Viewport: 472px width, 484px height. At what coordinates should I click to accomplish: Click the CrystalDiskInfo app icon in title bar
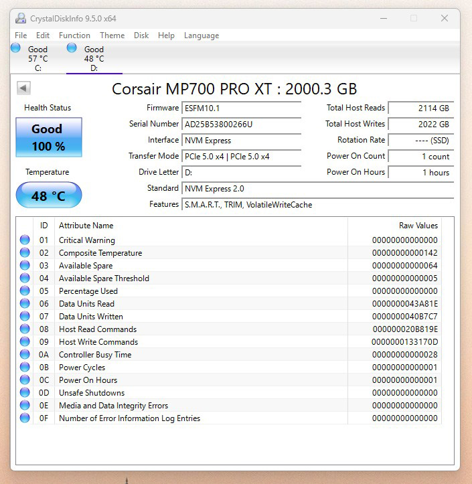[21, 18]
